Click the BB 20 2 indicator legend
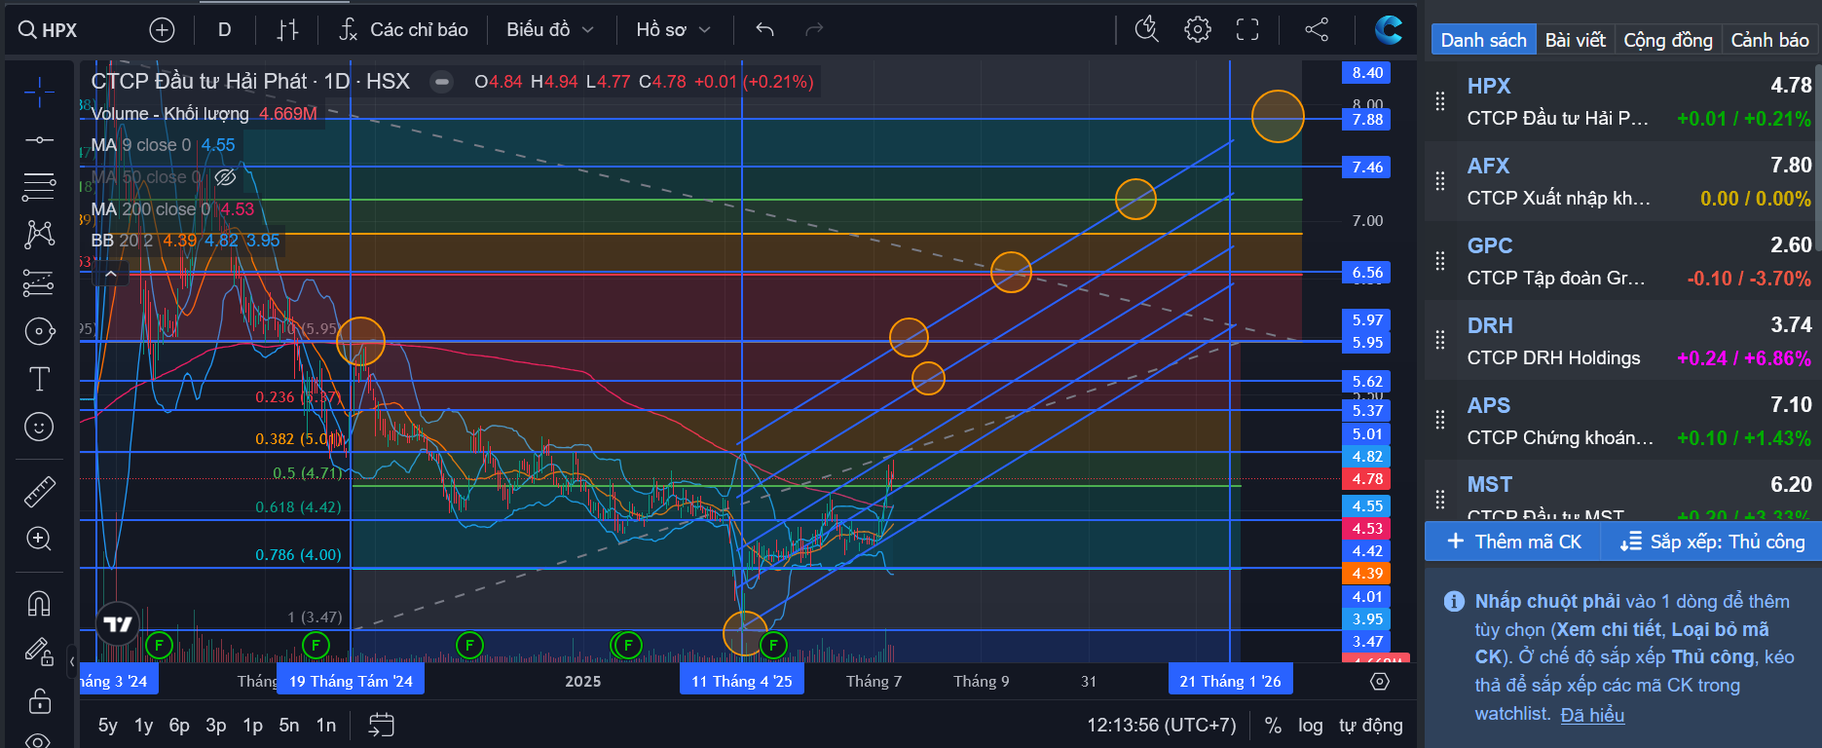The width and height of the screenshot is (1822, 748). [x=122, y=241]
